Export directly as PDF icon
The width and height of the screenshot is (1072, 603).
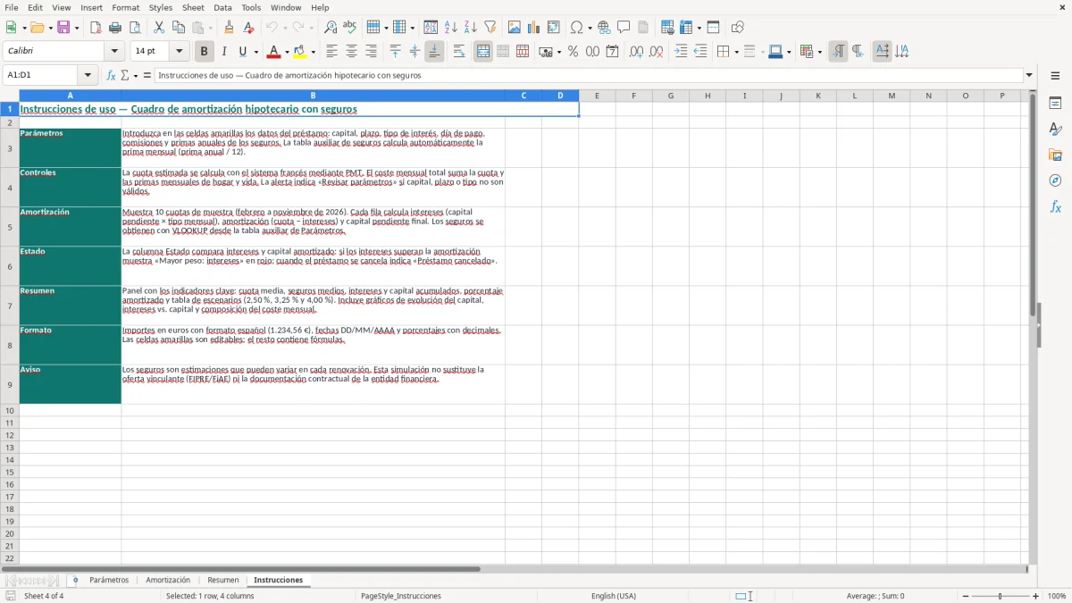click(96, 28)
